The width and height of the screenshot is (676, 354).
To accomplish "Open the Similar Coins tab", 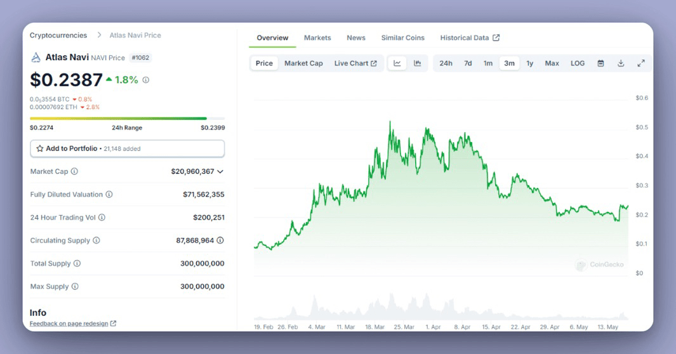I will 402,38.
